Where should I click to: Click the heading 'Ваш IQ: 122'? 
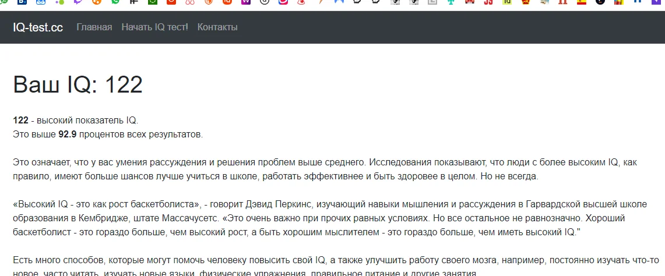click(x=78, y=84)
